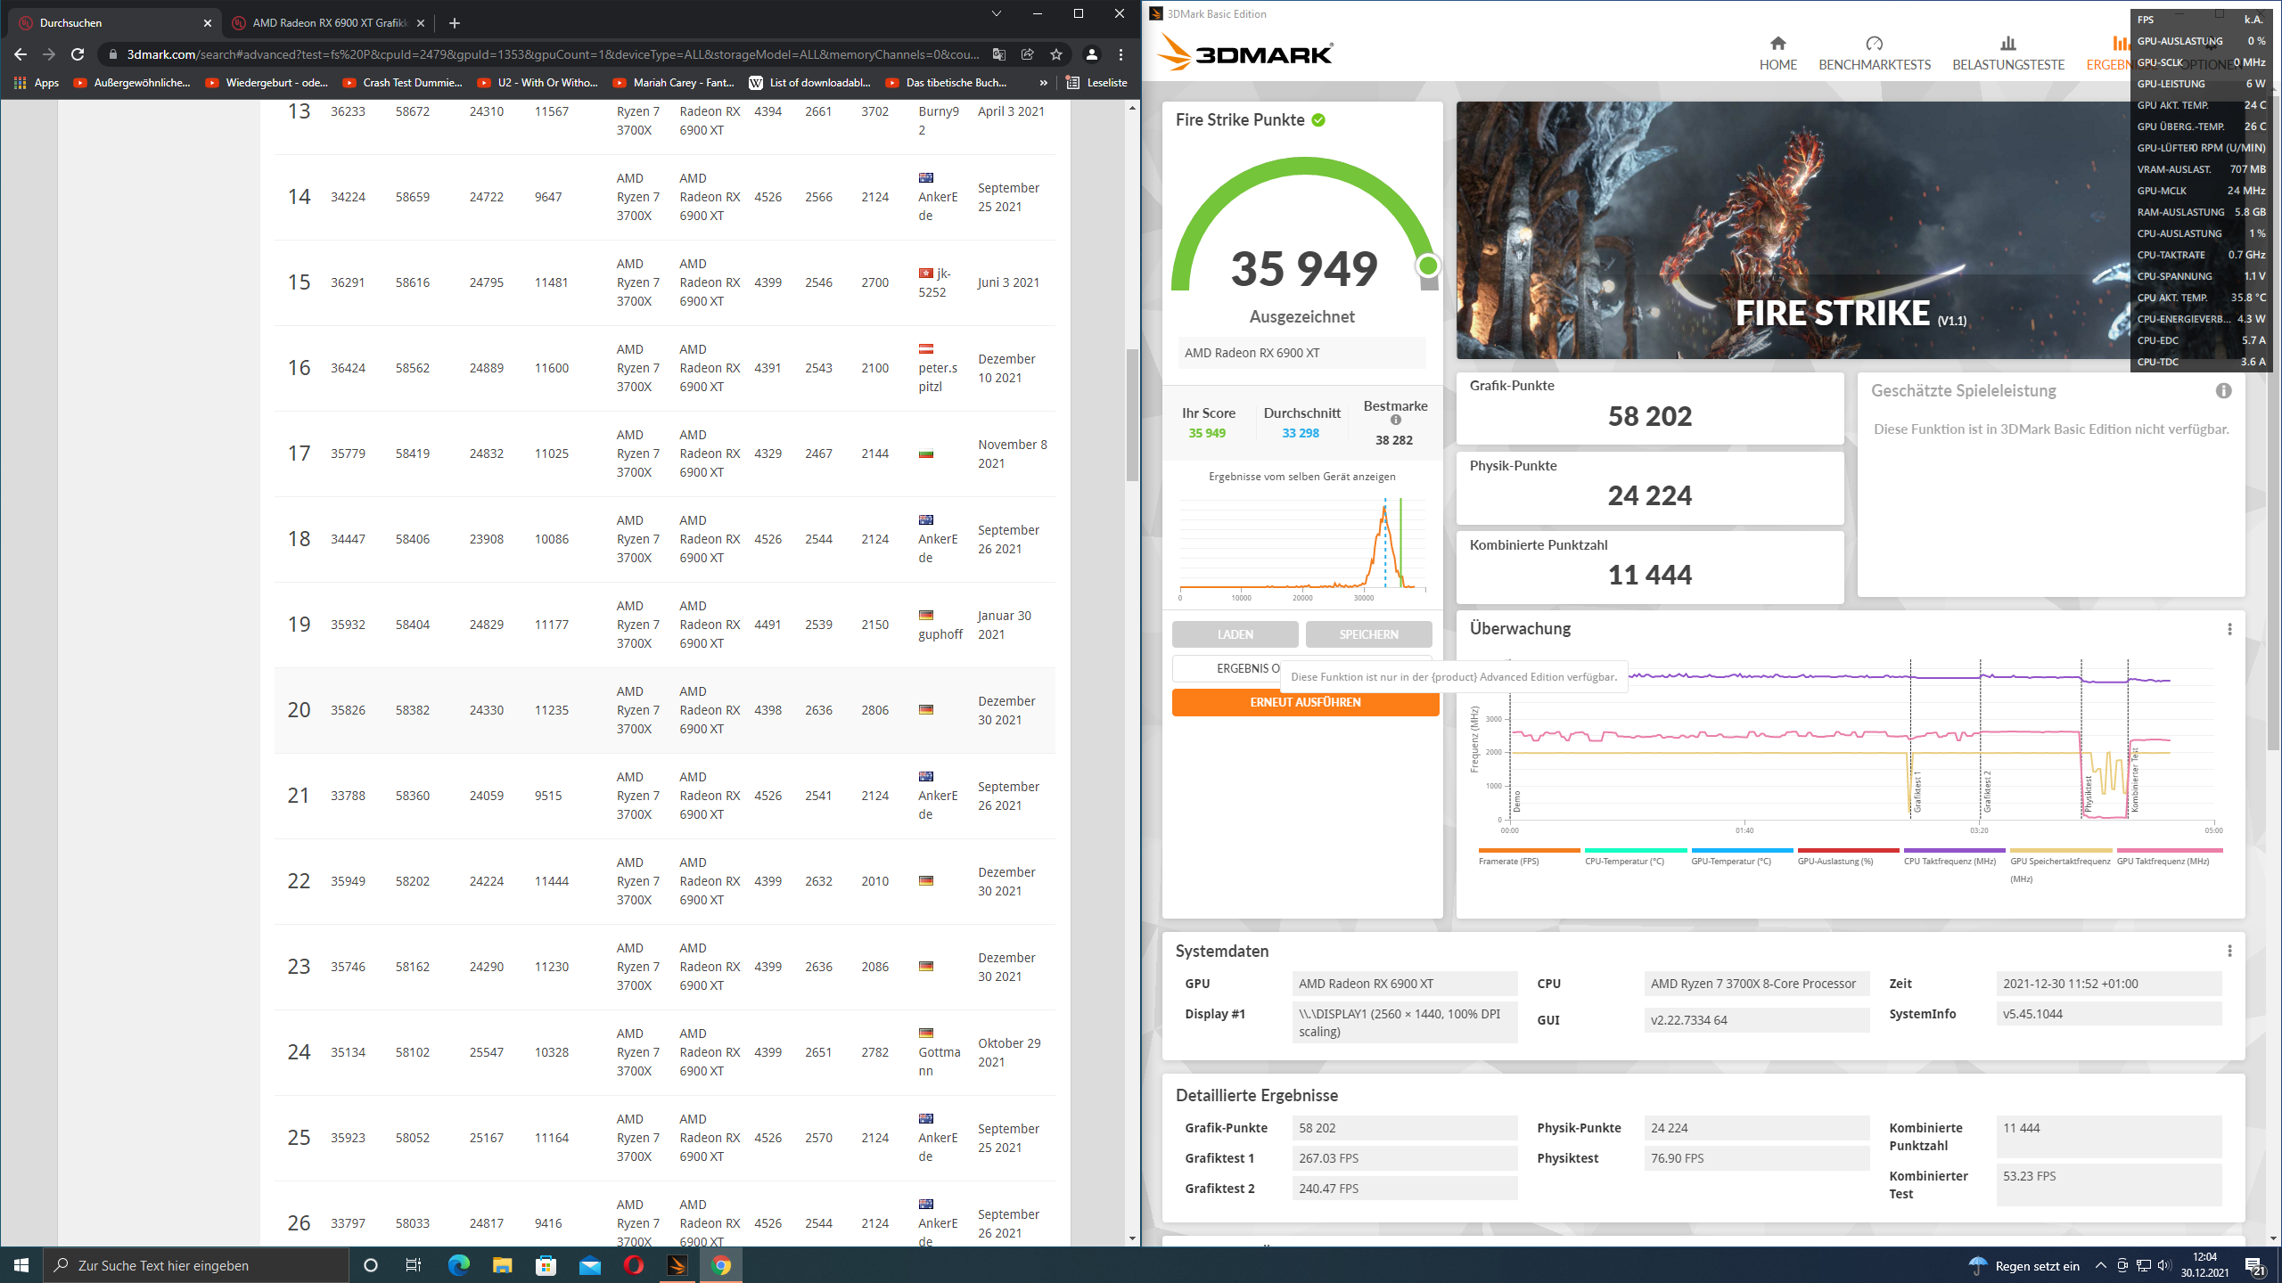Click the SPEICHERN button
This screenshot has width=2282, height=1283.
1368,634
